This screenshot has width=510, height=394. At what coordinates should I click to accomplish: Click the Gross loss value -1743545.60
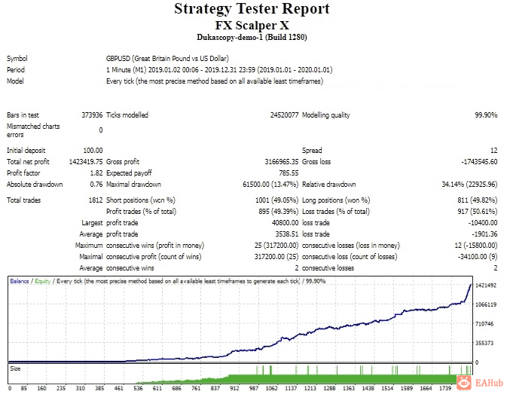pos(479,162)
